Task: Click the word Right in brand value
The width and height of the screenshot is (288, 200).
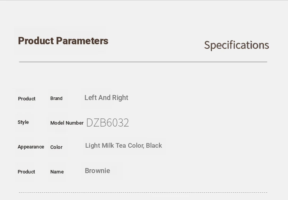Action: coord(120,98)
